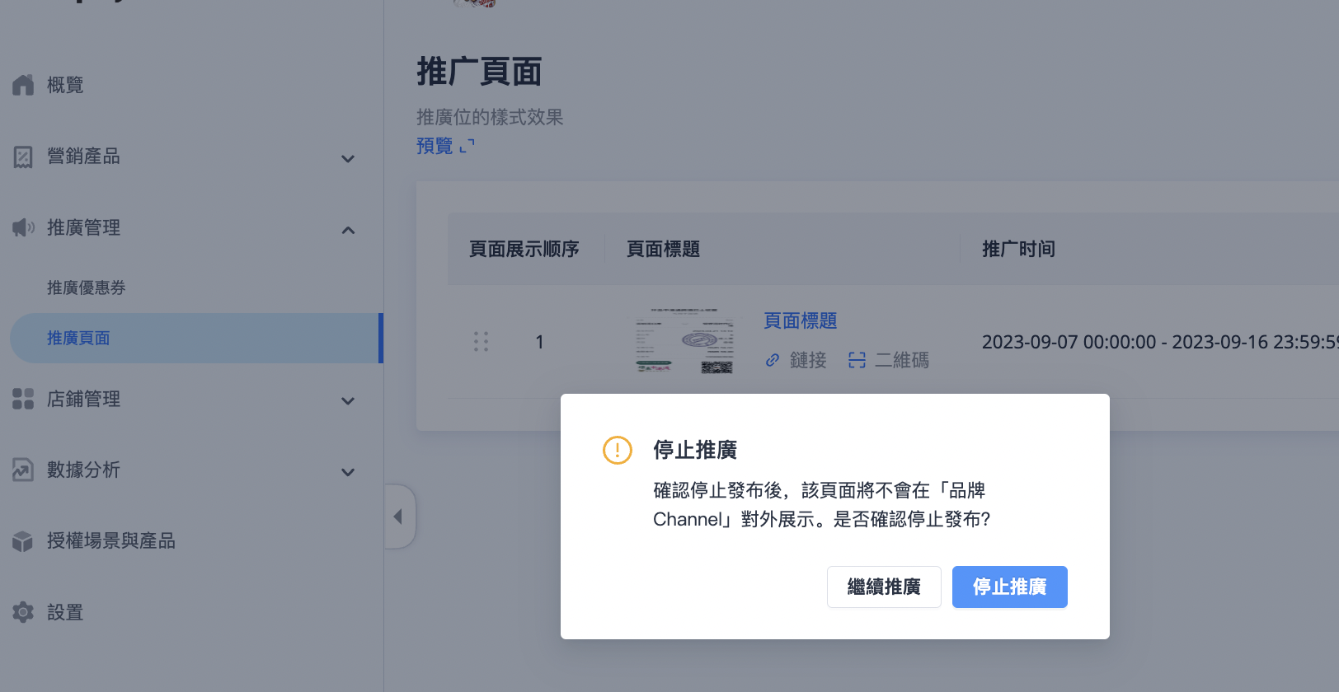Expand the 營銷產品 menu chevron
Image resolution: width=1339 pixels, height=692 pixels.
[348, 158]
